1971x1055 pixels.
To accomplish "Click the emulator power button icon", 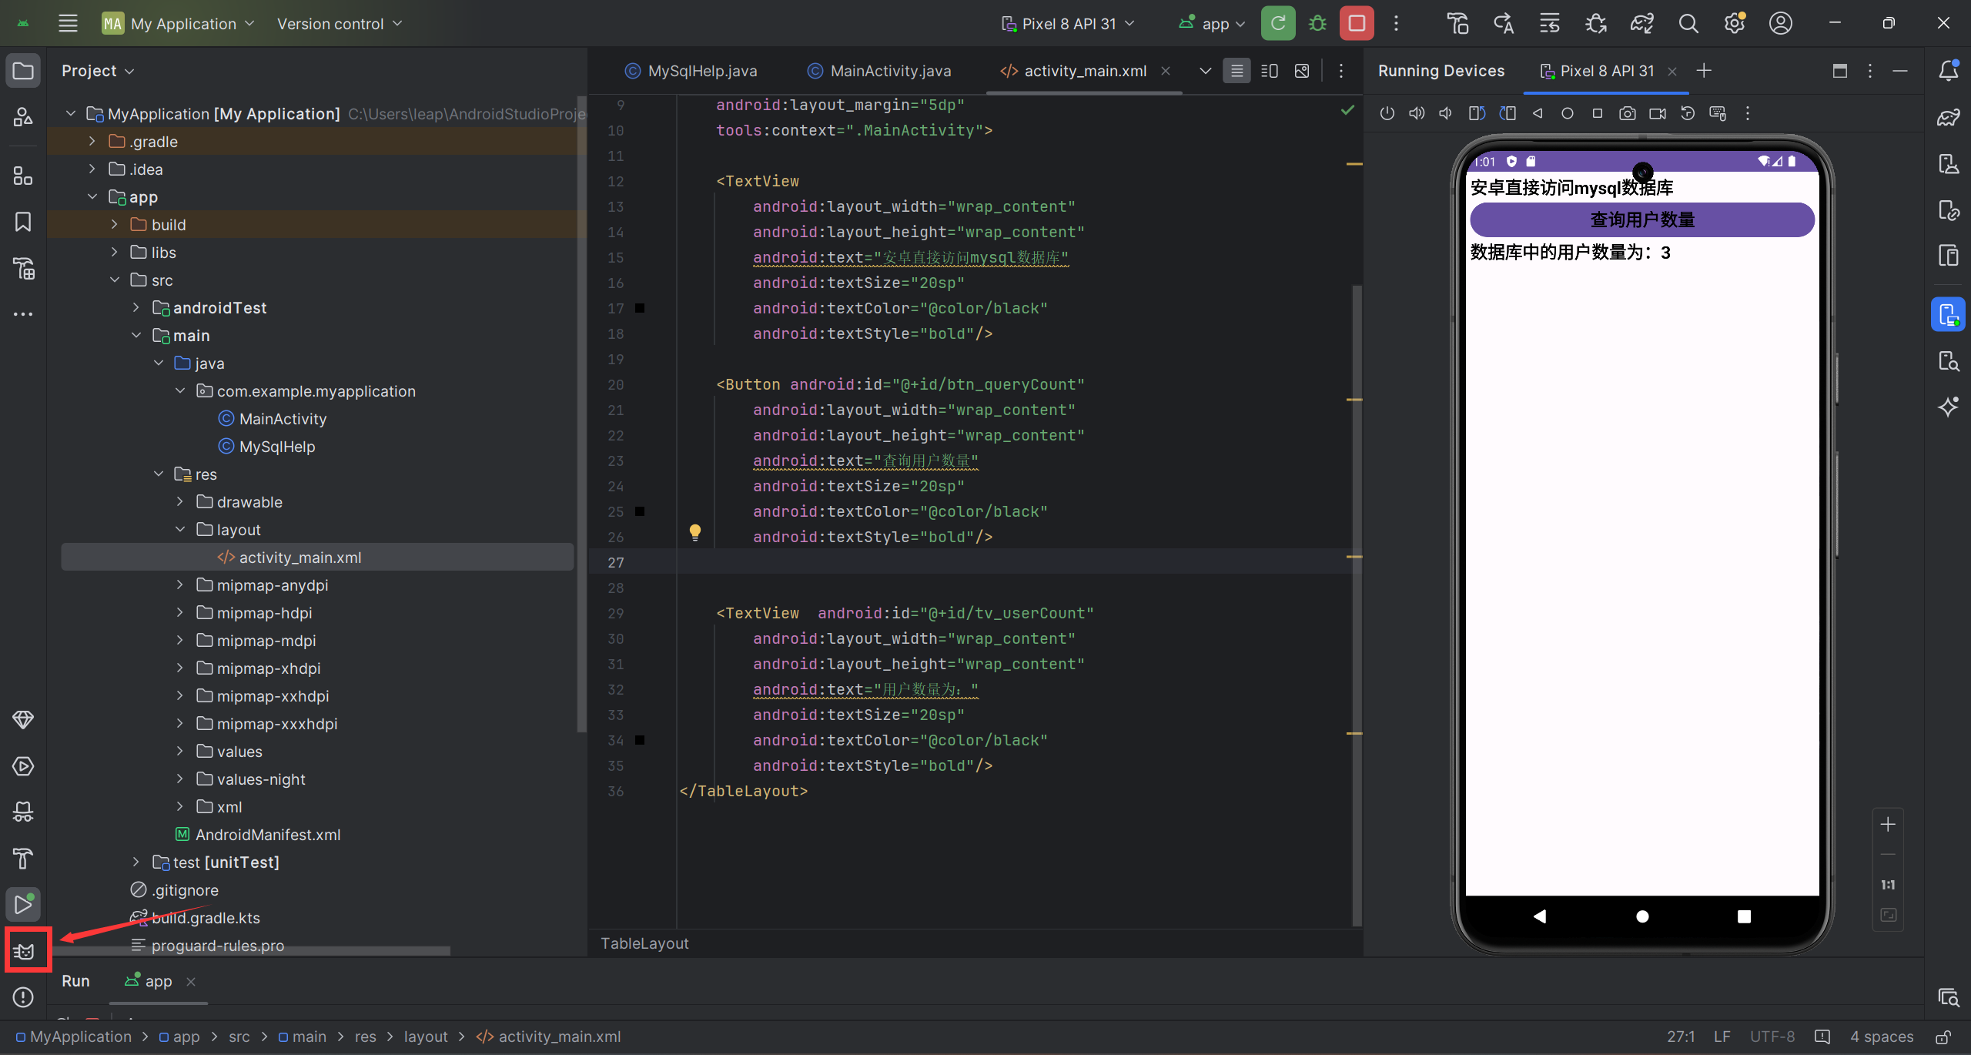I will pos(1387,114).
